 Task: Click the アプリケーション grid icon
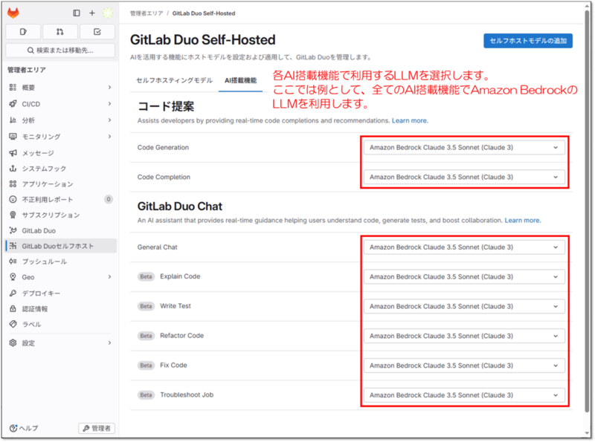tap(13, 183)
